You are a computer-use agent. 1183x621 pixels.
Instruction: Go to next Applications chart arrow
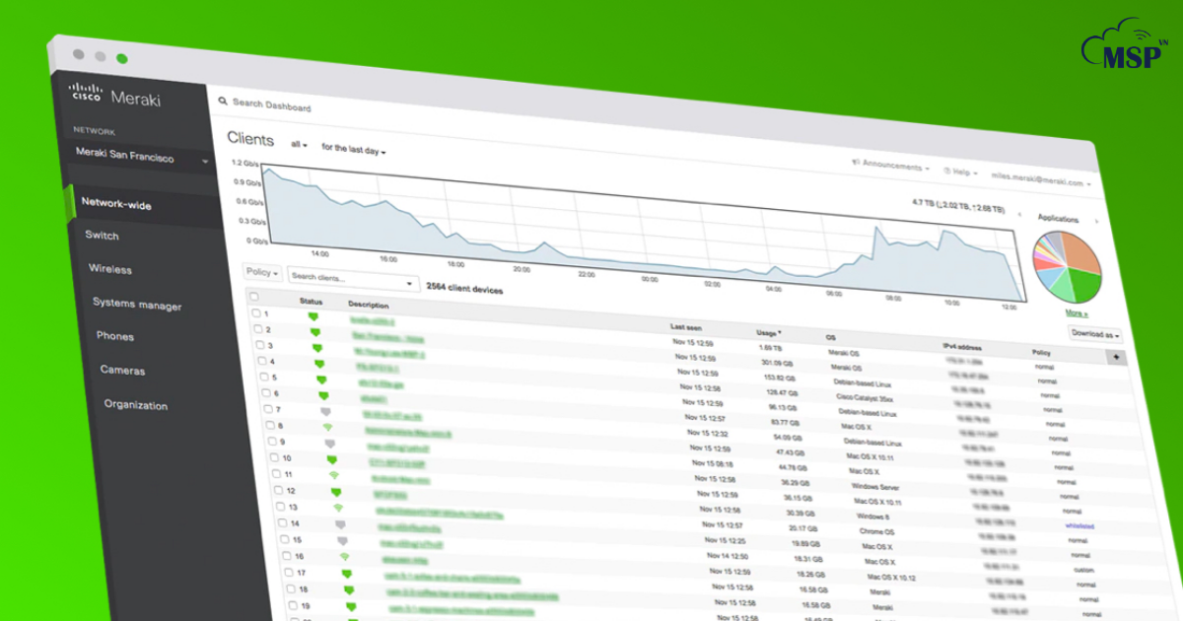[1097, 222]
